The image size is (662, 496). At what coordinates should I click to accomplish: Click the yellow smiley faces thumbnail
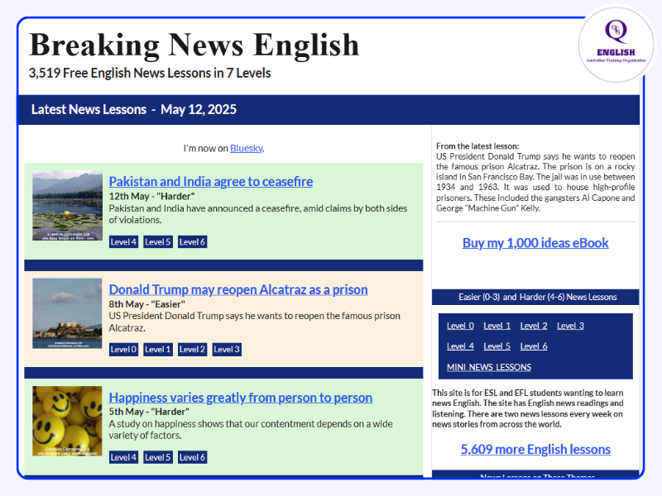pos(68,421)
